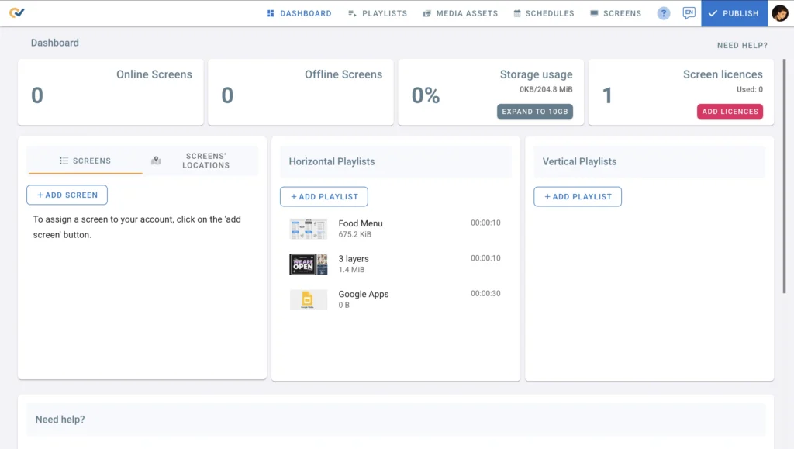Open the EN language selector icon

(689, 12)
